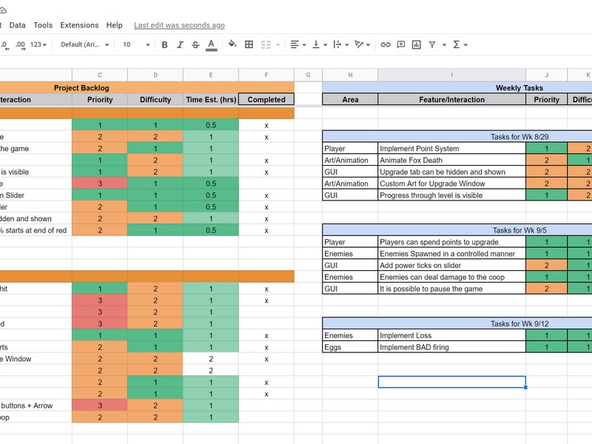Select Add power ticks on slider cell

point(451,265)
